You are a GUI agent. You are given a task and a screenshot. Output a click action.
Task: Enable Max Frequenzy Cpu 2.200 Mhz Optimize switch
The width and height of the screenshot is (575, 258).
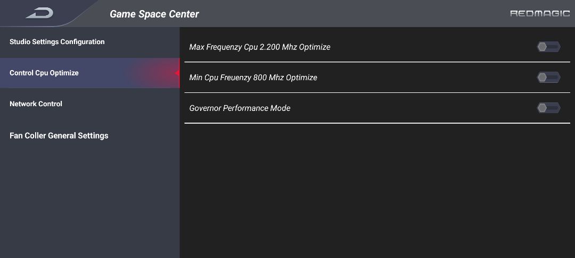548,47
